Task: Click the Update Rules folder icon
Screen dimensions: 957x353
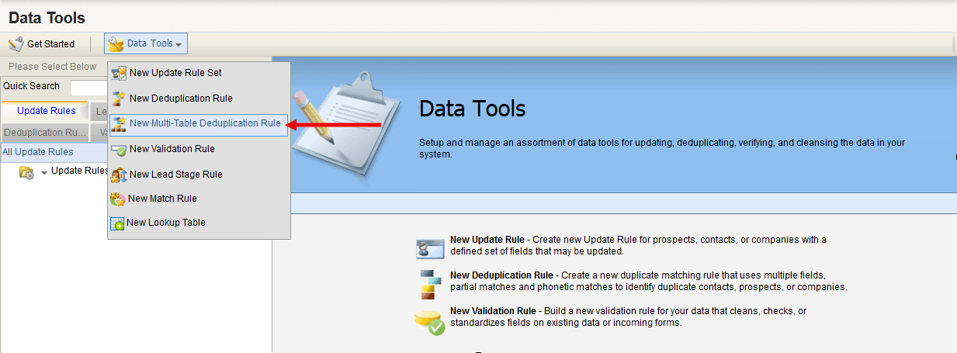Action: 26,171
